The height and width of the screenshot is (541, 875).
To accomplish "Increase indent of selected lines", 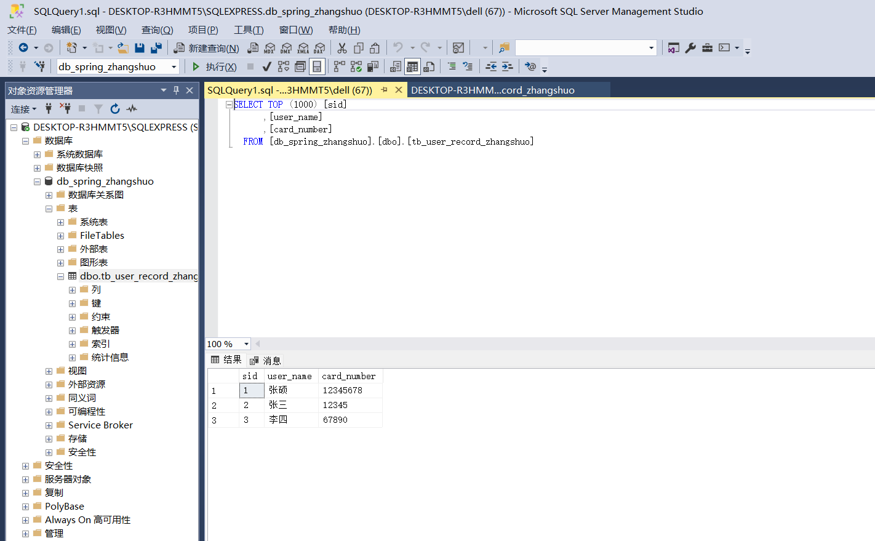I will click(x=507, y=66).
